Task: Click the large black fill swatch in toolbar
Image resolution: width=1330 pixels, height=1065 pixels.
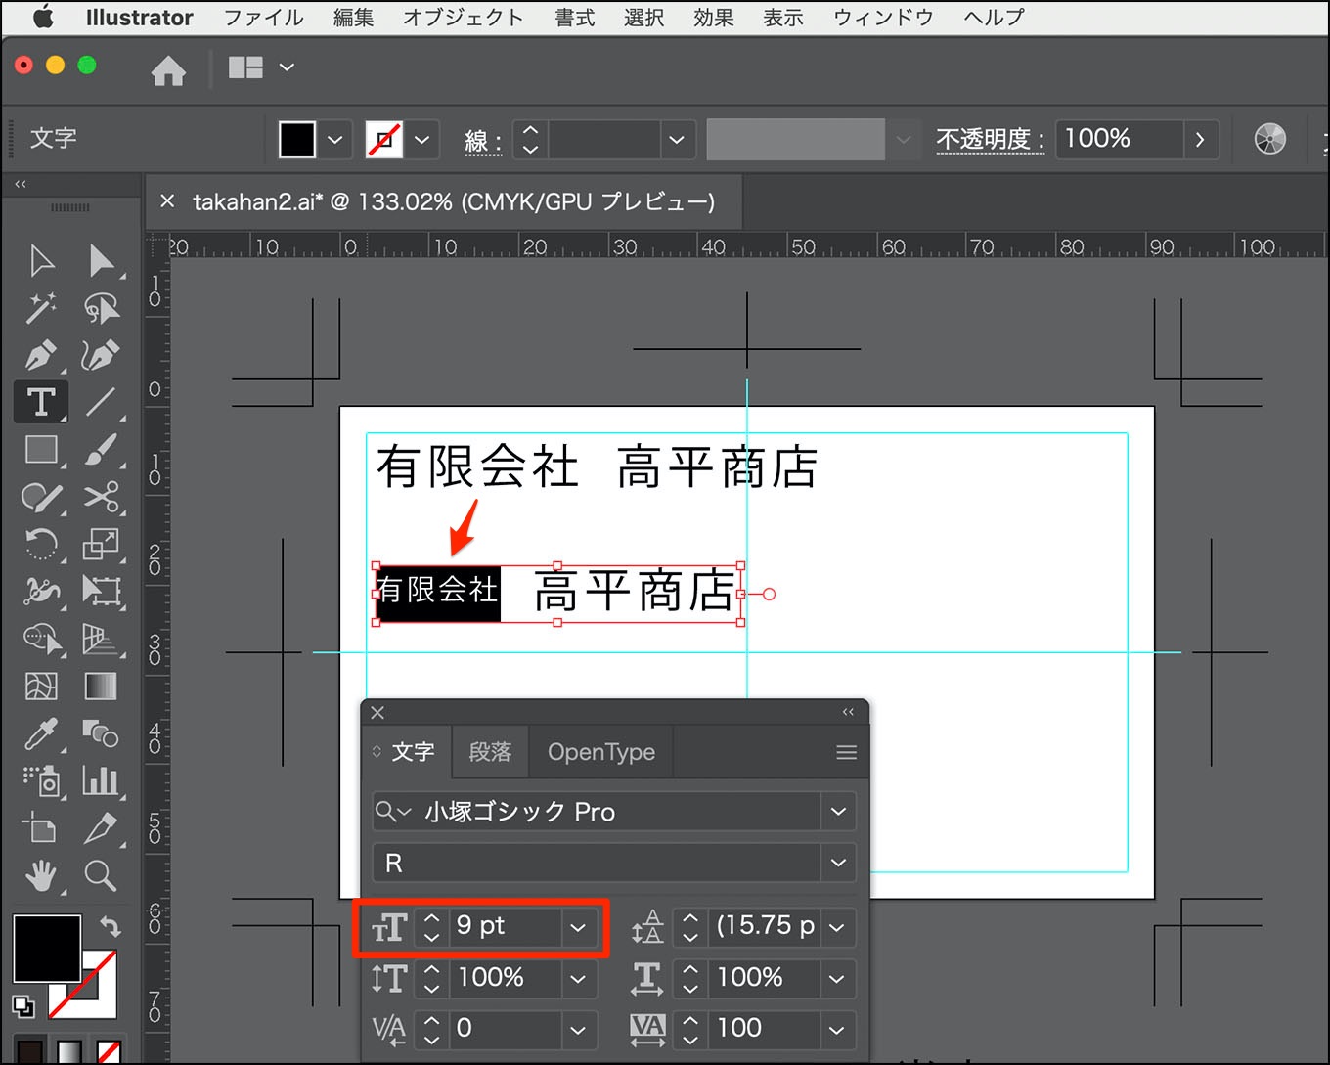Action: tap(47, 949)
